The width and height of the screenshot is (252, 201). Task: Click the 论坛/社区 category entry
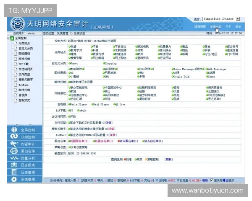tap(211, 54)
